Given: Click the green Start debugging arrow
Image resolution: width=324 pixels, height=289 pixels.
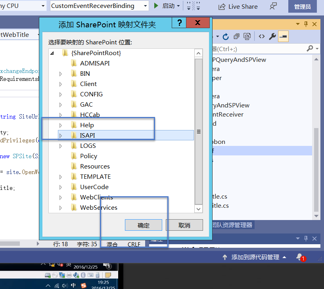Looking at the screenshot, I should pyautogui.click(x=156, y=6).
